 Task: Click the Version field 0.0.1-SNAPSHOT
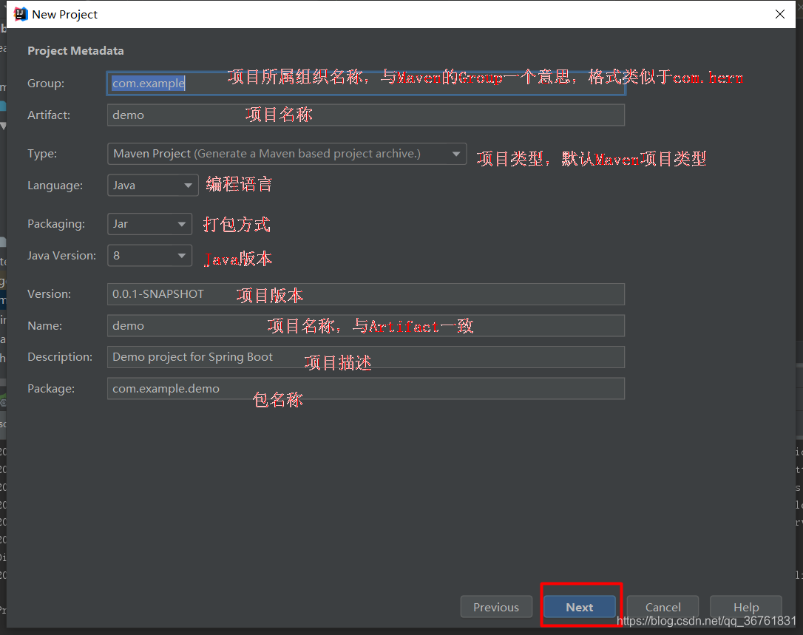pyautogui.click(x=366, y=294)
